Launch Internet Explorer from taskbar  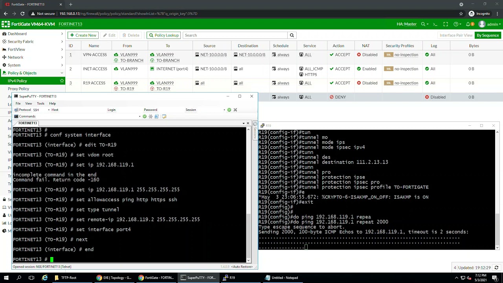(44, 277)
